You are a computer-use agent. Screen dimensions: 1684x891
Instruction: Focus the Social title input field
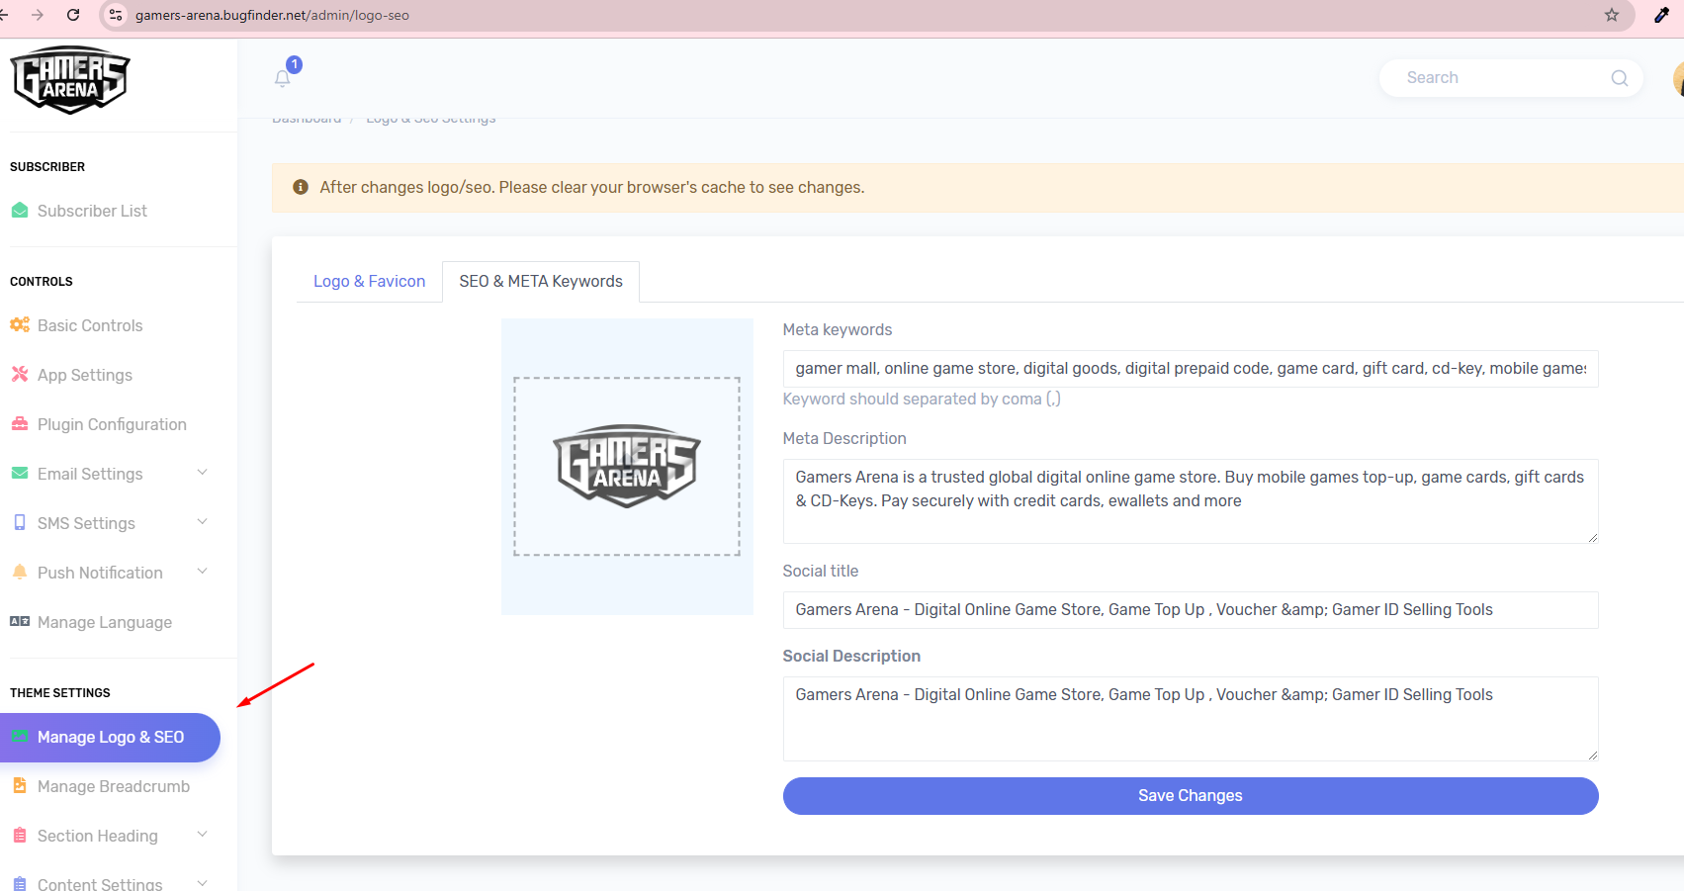tap(1191, 610)
